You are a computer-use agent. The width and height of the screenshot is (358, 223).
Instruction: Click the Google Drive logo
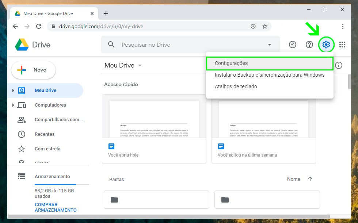point(22,45)
